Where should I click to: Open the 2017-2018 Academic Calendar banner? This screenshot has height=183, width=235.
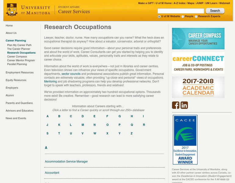[198, 87]
